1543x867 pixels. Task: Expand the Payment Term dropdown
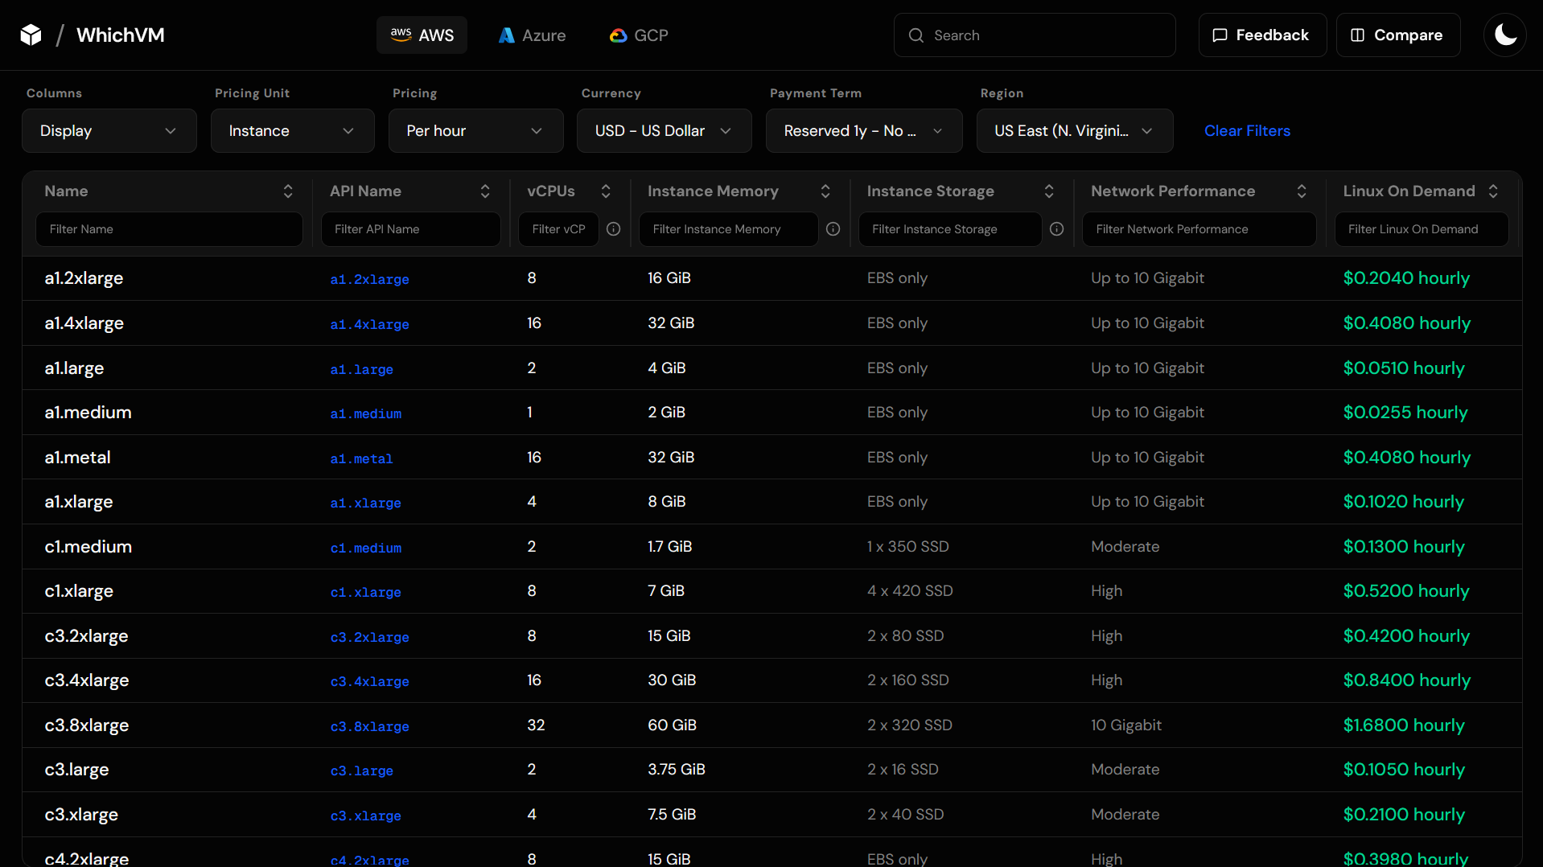pyautogui.click(x=863, y=130)
